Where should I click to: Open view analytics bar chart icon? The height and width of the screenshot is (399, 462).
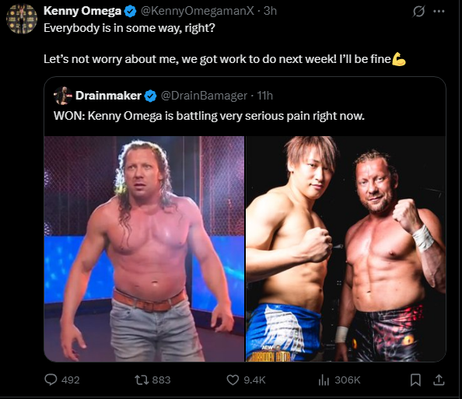[x=324, y=380]
